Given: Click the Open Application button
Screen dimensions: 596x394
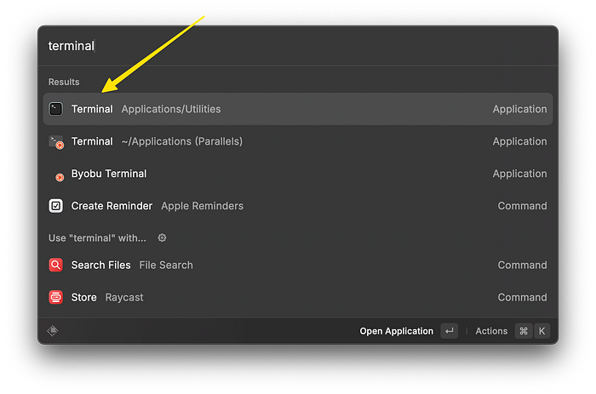Looking at the screenshot, I should [x=397, y=331].
